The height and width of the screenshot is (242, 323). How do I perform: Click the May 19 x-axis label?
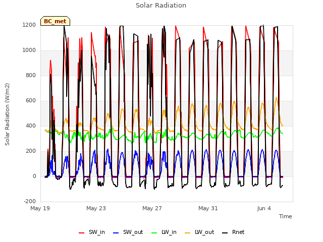(40, 208)
